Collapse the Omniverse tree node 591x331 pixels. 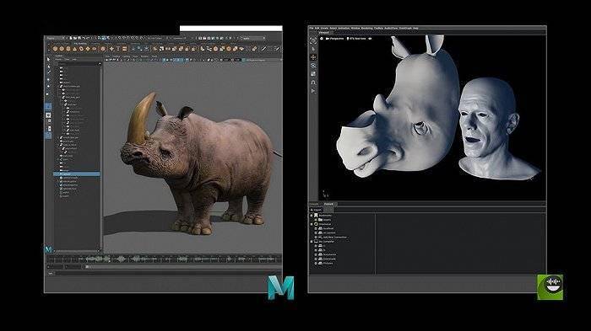pyautogui.click(x=312, y=224)
